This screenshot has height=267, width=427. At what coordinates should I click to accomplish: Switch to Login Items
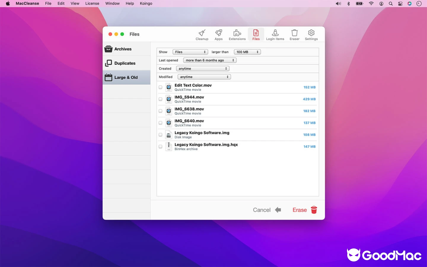click(275, 34)
